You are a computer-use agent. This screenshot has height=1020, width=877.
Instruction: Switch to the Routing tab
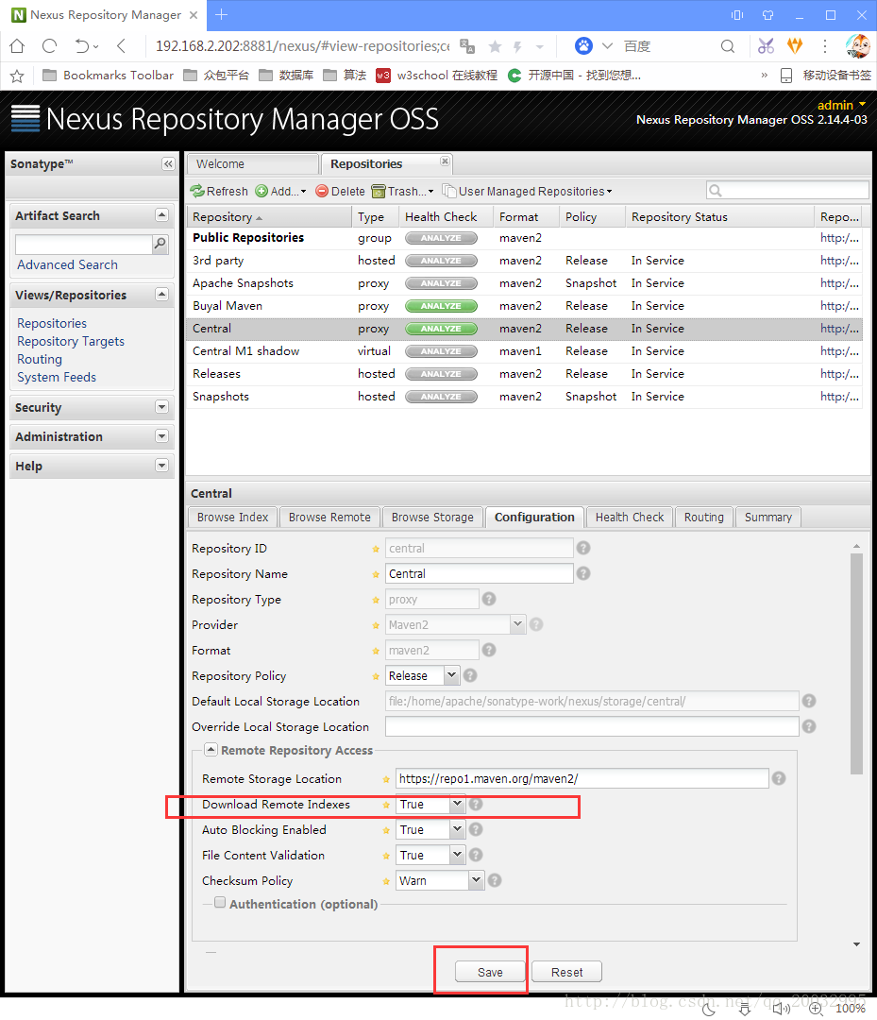[x=703, y=518]
